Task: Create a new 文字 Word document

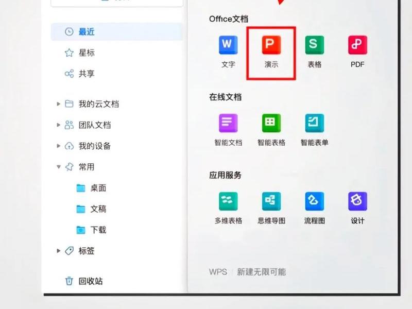Action: (x=228, y=45)
